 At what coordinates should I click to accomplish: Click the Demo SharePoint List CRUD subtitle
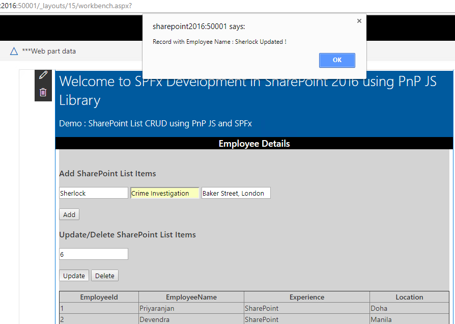[x=156, y=123]
